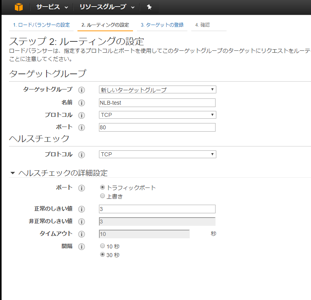Go to 3. ターゲットの登録 tab

click(x=162, y=25)
